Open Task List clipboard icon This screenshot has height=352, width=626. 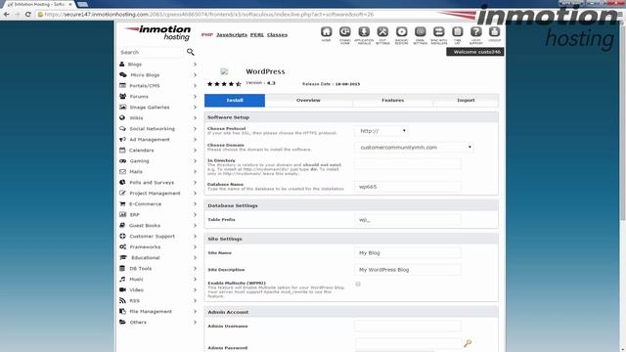[x=458, y=32]
